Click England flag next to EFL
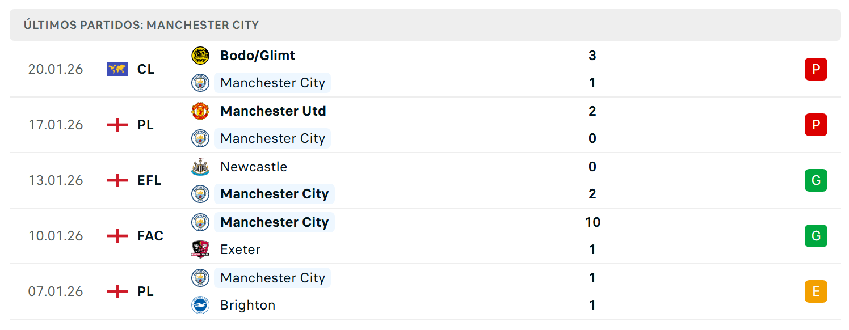Image resolution: width=849 pixels, height=330 pixels. coord(117,180)
